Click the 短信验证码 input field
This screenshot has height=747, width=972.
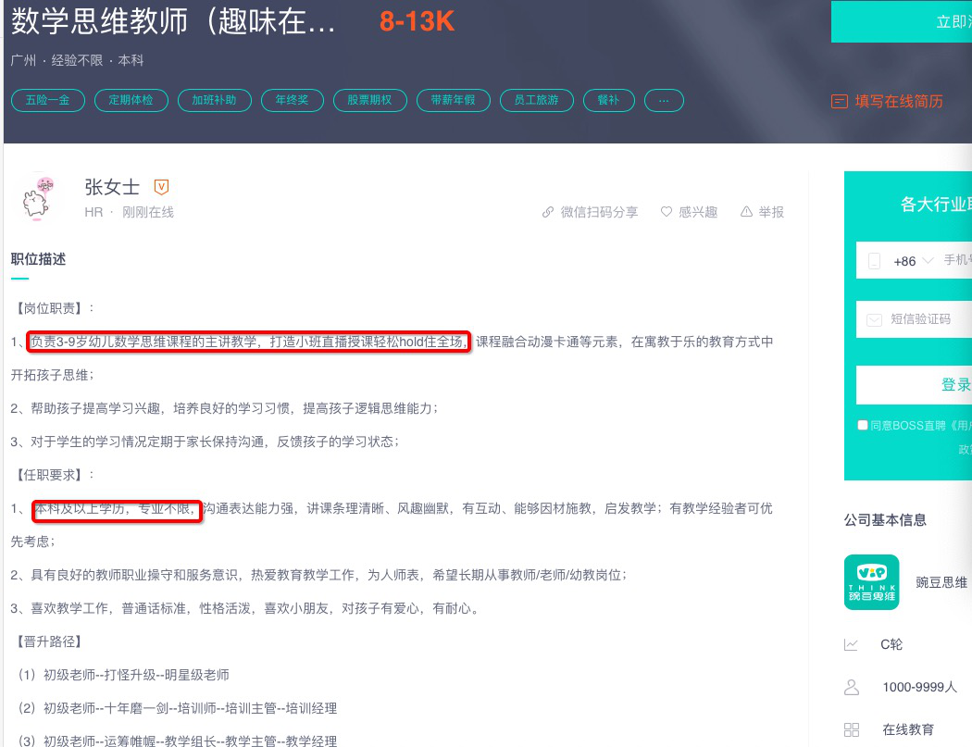pos(926,320)
